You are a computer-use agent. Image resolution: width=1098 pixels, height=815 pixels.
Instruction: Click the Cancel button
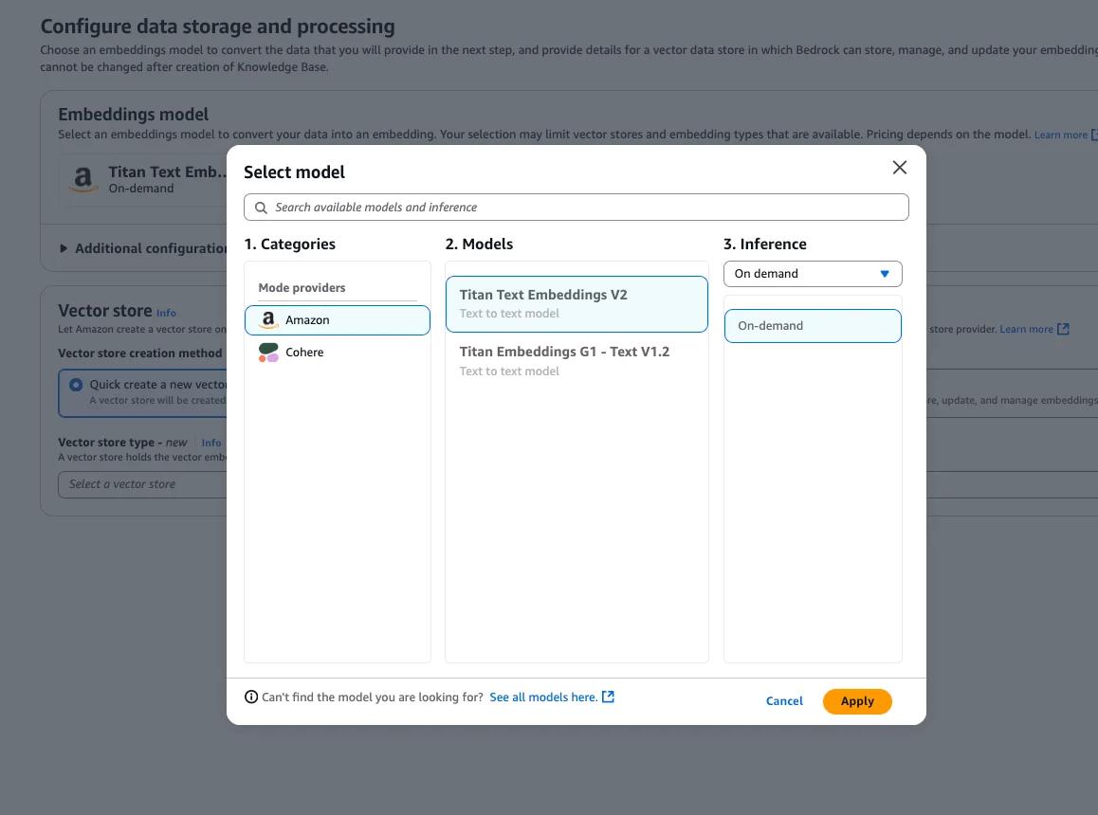pyautogui.click(x=784, y=701)
